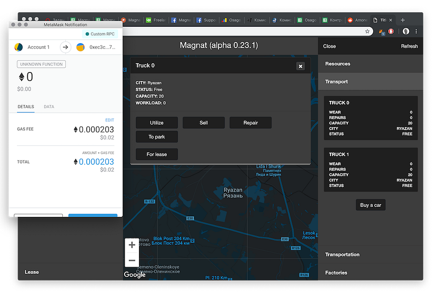
Task: Click the Lida i Shurik map landmark
Action: click(x=269, y=170)
